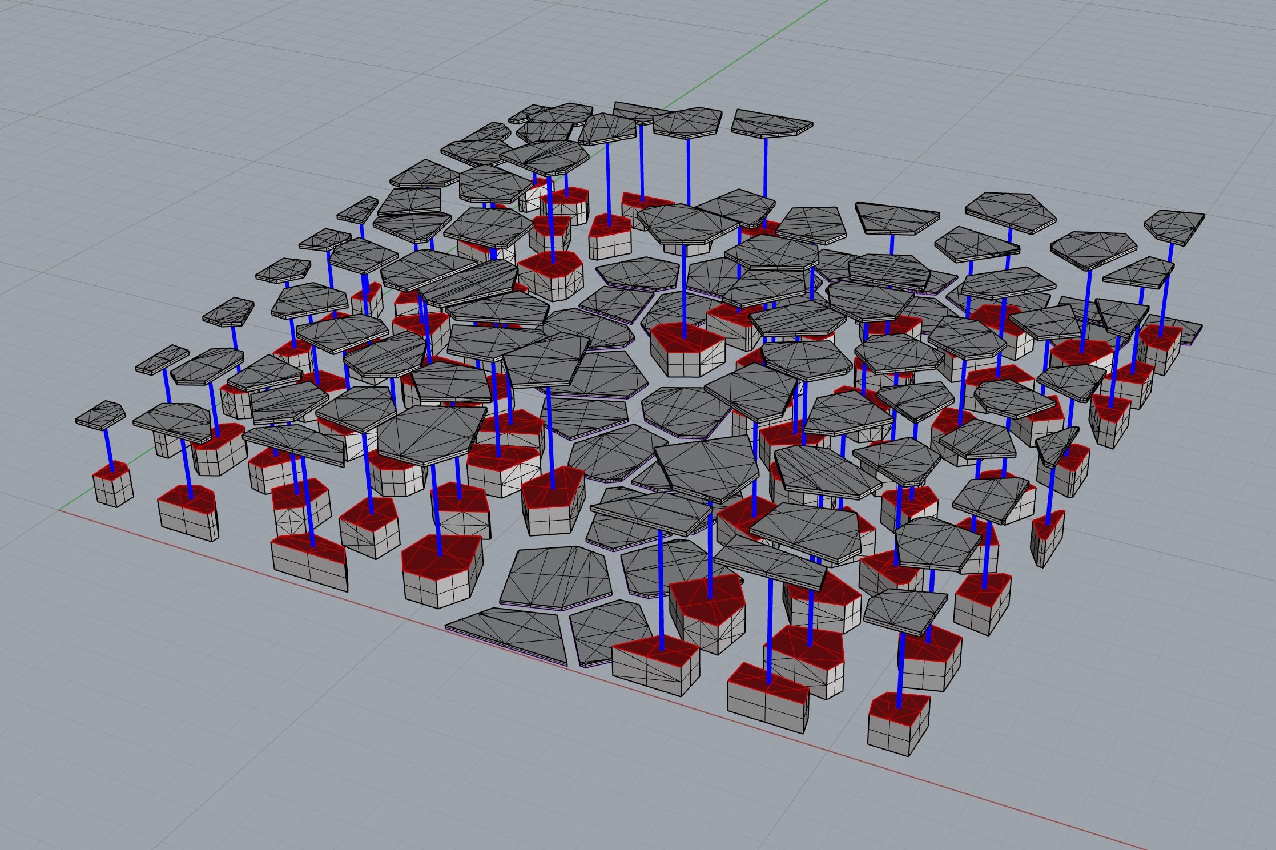Screen dimensions: 1276x850
Task: Select the far-left smallest elevated gray panel
Action: [x=100, y=415]
